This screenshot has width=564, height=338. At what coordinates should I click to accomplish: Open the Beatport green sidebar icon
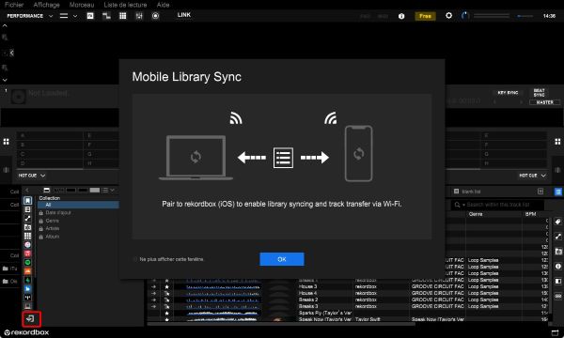[x=27, y=280]
